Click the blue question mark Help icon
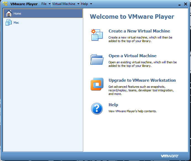 (x=97, y=109)
